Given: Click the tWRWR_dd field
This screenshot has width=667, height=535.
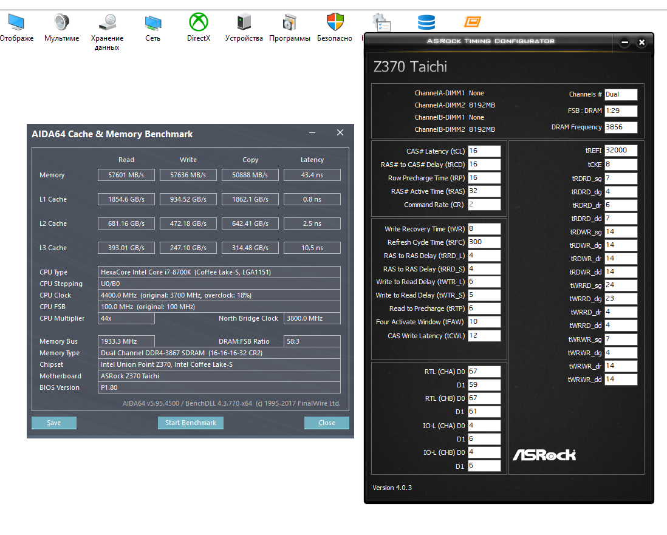Looking at the screenshot, I should click(x=621, y=380).
